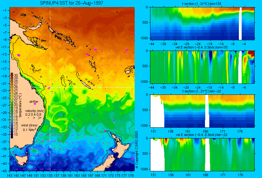The height and width of the screenshot is (178, 262).
Task: Click depth 1000 label on lon=155 velocity section
Action: pyautogui.click(x=144, y=82)
